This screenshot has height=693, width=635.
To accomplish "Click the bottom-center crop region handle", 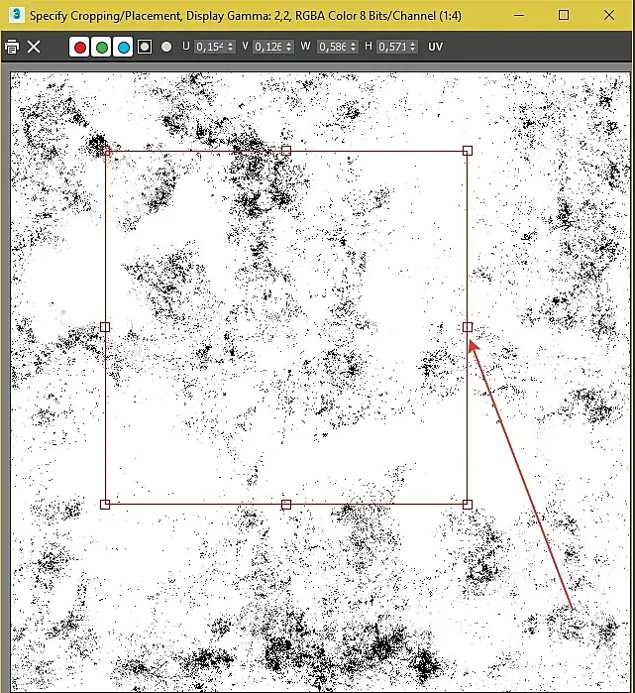I will [x=286, y=505].
